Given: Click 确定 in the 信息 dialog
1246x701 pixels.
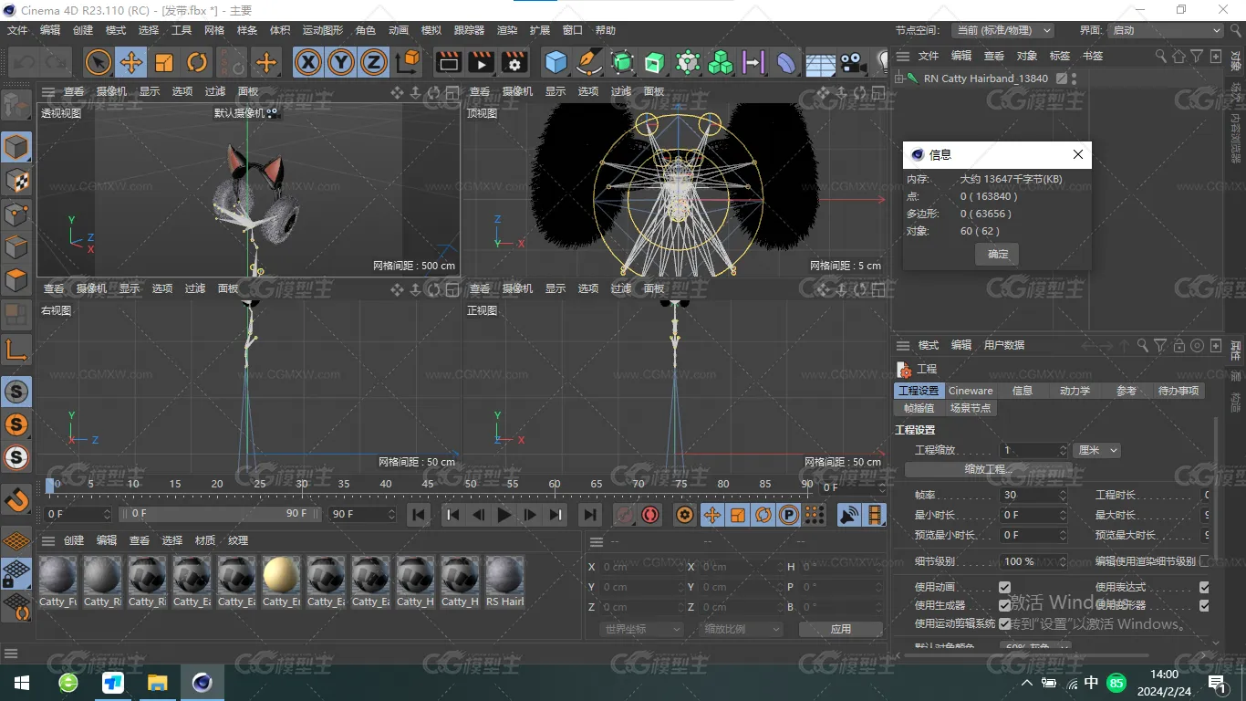Looking at the screenshot, I should [x=998, y=254].
